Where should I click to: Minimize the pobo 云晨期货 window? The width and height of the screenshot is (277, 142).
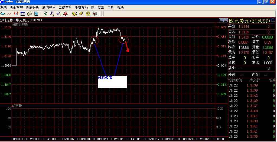click(x=260, y=2)
